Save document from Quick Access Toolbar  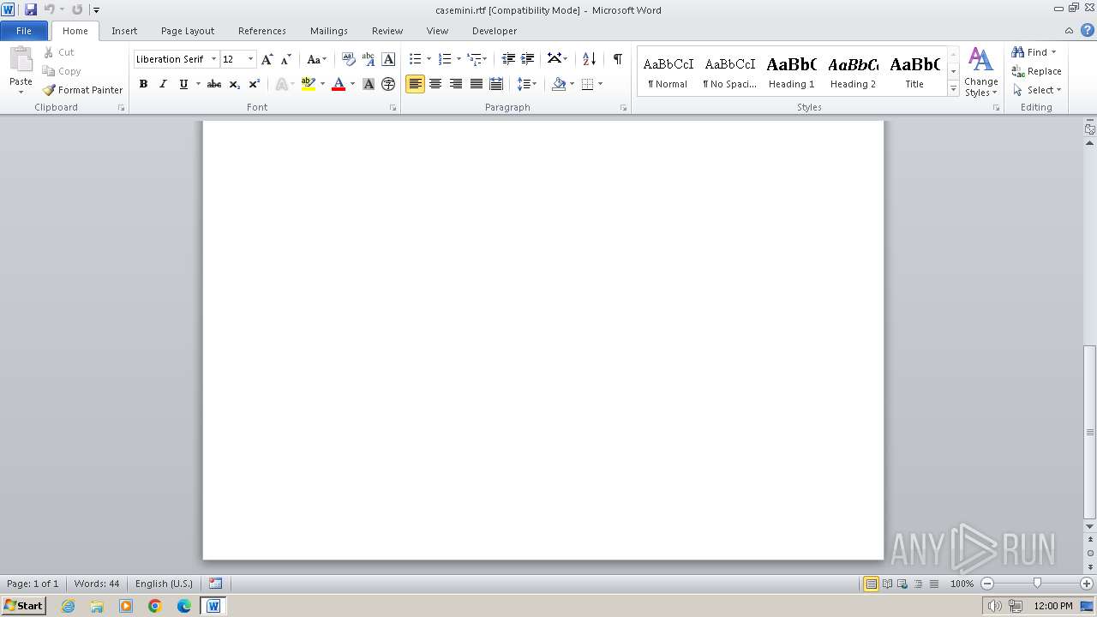(x=31, y=9)
